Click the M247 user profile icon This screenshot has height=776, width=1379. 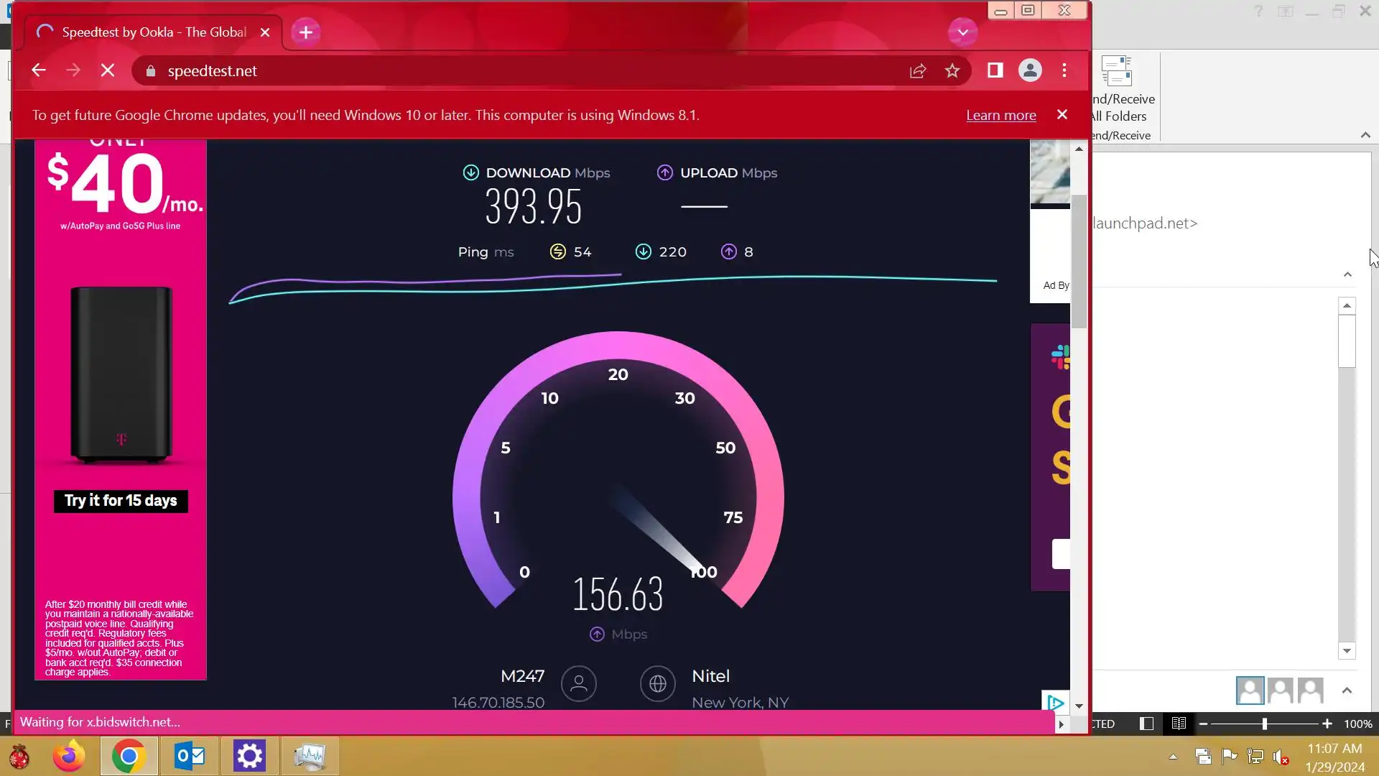(579, 683)
